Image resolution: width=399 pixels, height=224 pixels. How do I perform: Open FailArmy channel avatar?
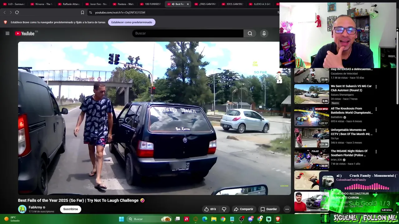(22, 209)
